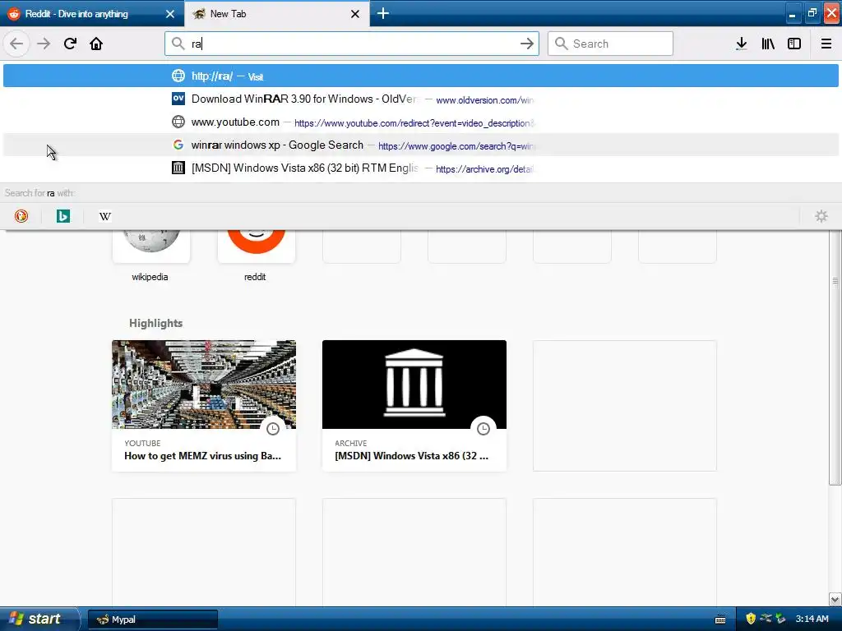
Task: Choose the Download WinRAR 3.90 suggestion
Action: click(420, 99)
